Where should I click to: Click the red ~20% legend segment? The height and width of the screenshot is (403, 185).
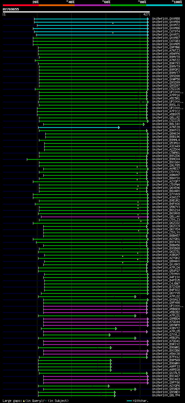pos(21,5)
